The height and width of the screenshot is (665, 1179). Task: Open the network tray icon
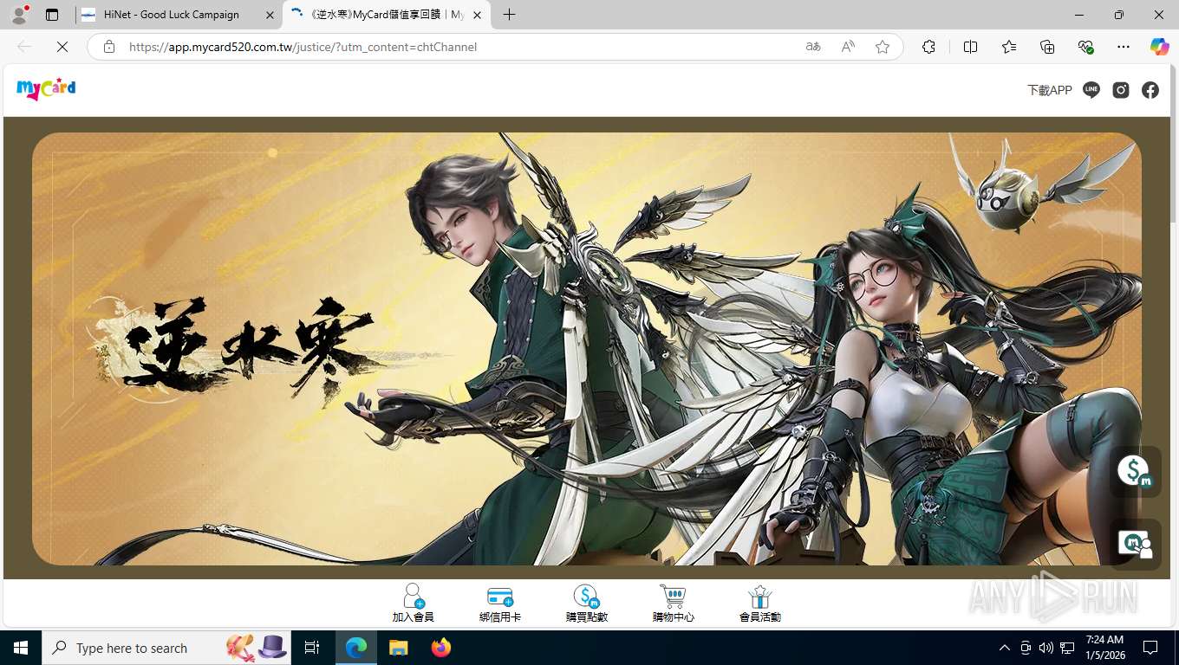pos(1067,648)
